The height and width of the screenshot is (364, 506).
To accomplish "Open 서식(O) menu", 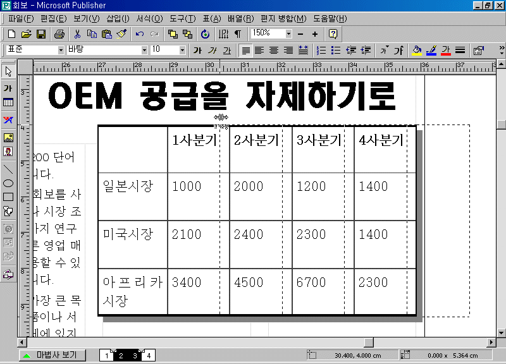I will (x=149, y=19).
